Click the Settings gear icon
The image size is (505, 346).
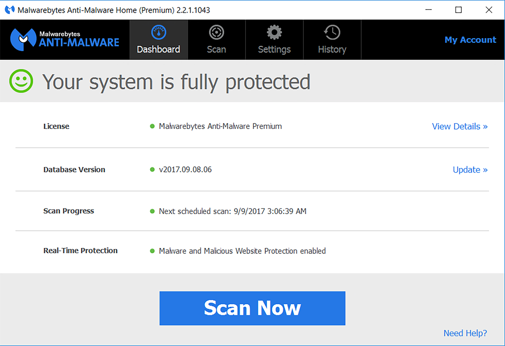pyautogui.click(x=274, y=32)
